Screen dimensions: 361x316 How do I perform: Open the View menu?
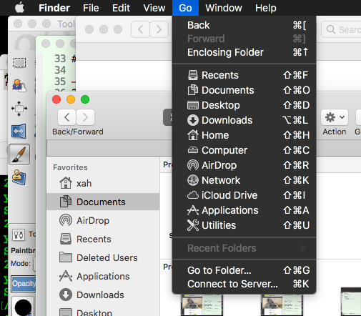(154, 8)
